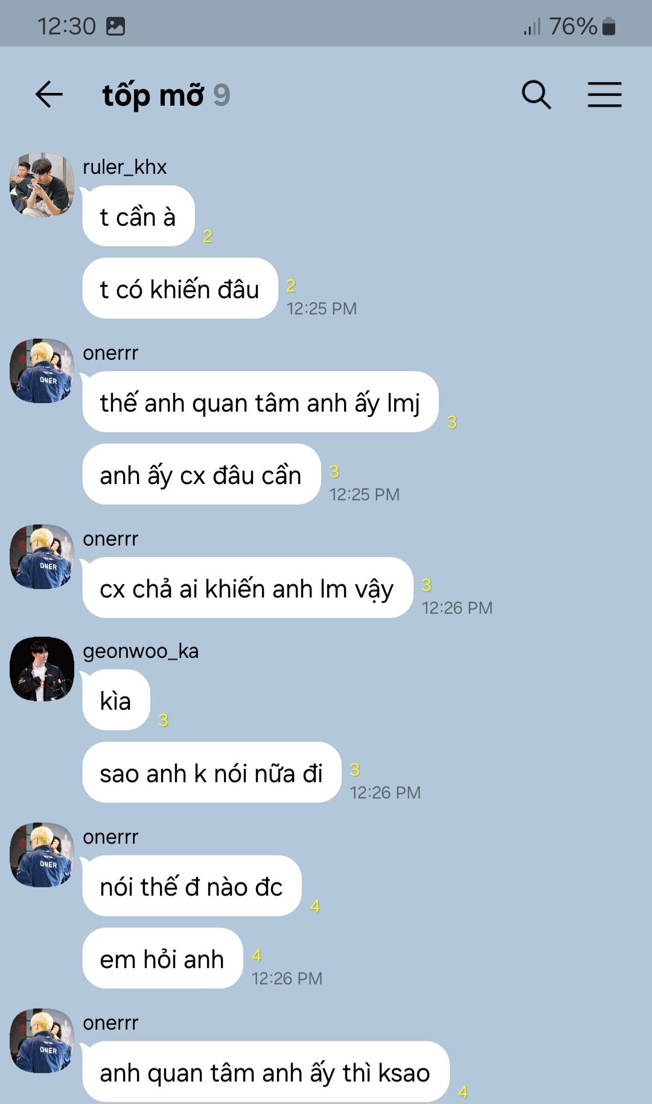Image resolution: width=652 pixels, height=1104 pixels.
Task: Tap the image notification icon in status bar
Action: pyautogui.click(x=115, y=27)
